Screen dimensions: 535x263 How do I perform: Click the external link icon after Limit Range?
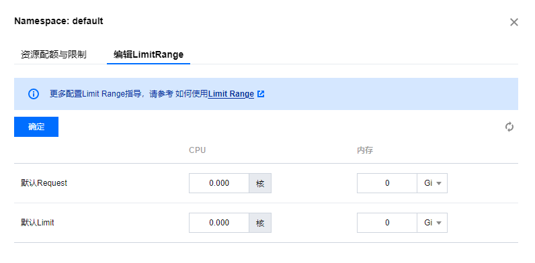pyautogui.click(x=261, y=94)
